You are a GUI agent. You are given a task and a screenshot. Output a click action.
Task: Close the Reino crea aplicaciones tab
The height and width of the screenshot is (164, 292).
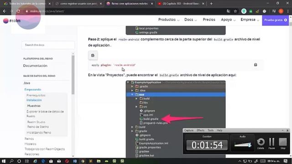[152, 4]
